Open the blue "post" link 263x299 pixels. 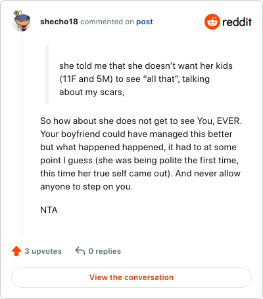[x=145, y=22]
